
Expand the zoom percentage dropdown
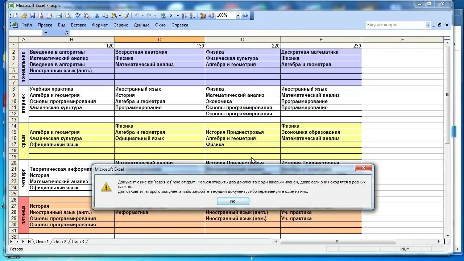click(238, 16)
